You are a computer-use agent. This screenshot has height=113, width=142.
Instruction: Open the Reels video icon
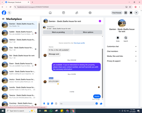pos(64,13)
